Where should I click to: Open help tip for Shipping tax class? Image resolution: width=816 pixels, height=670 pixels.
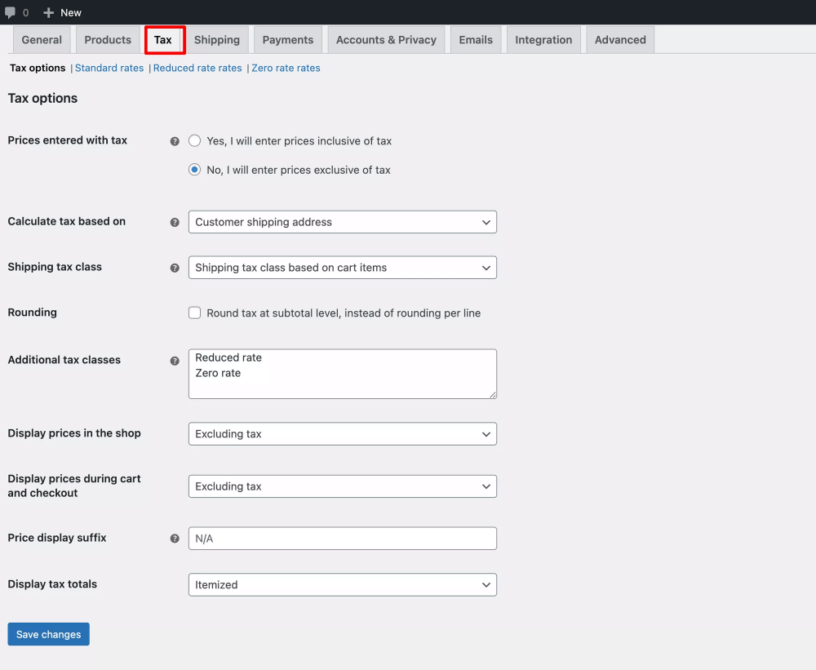pos(175,268)
